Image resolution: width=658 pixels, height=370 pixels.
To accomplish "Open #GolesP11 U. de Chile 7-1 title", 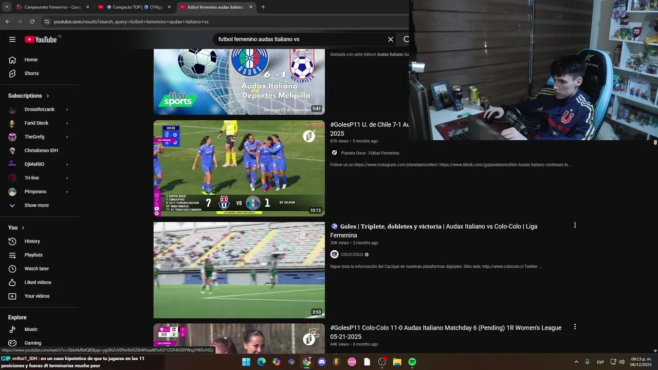I will [x=369, y=129].
